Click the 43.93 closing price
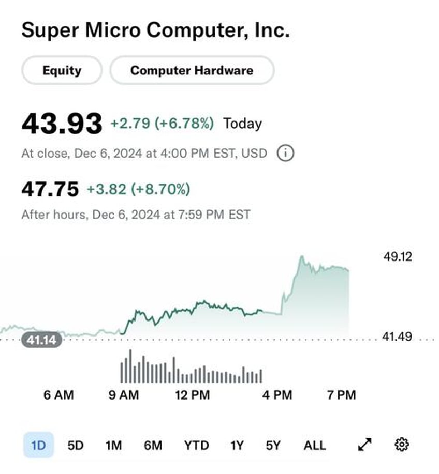This screenshot has height=474, width=439. click(x=62, y=124)
